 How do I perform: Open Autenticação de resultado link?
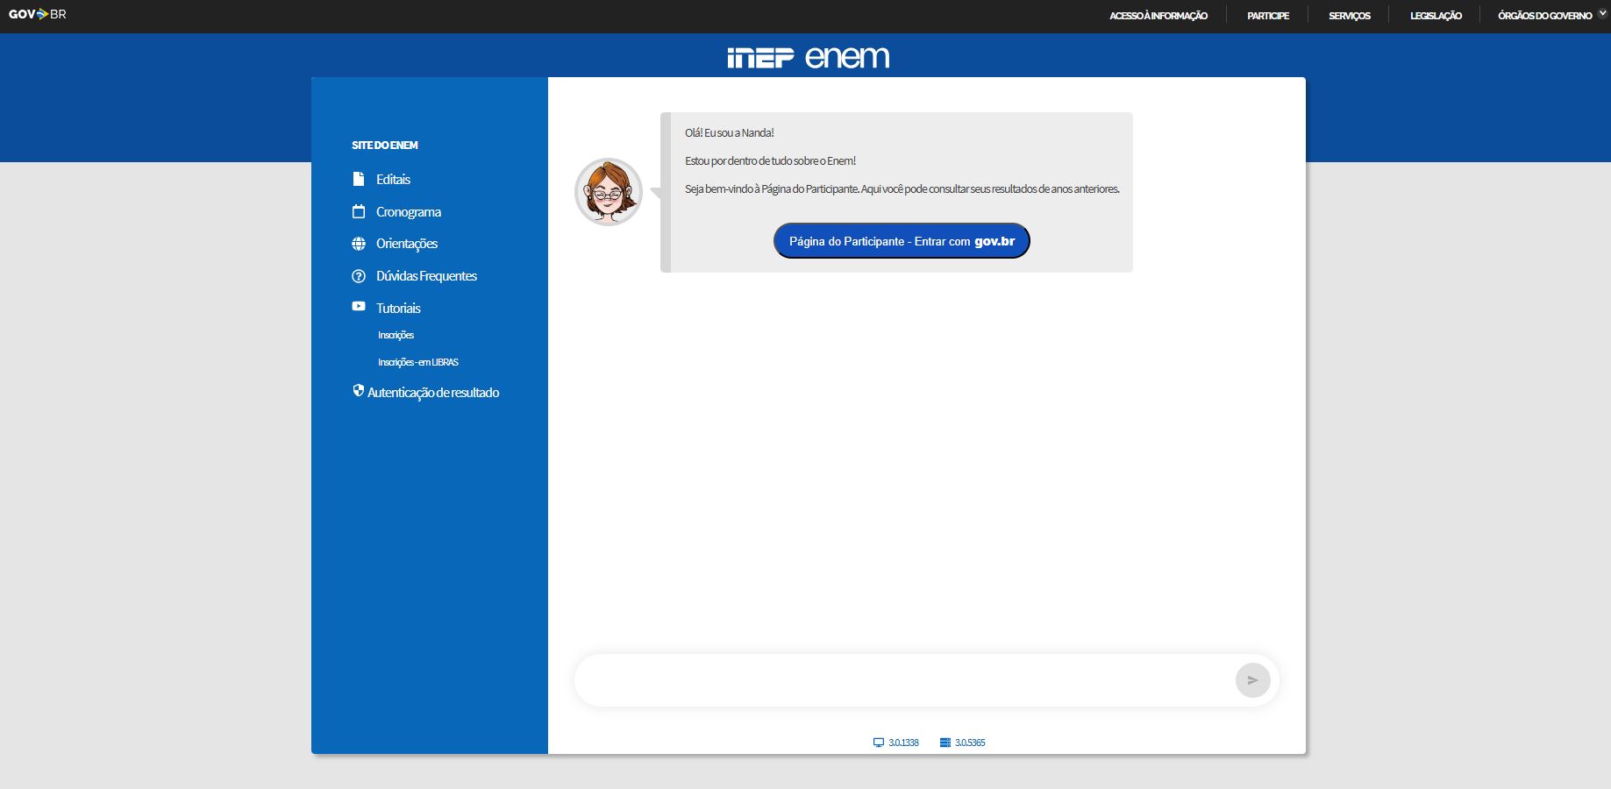coord(433,393)
